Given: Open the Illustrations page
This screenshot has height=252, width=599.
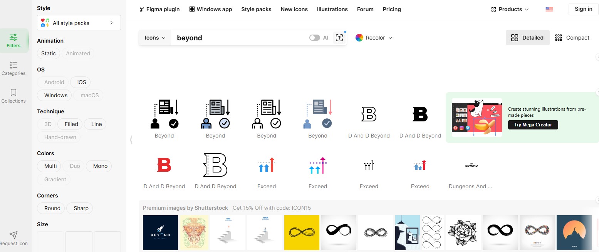Looking at the screenshot, I should [332, 9].
